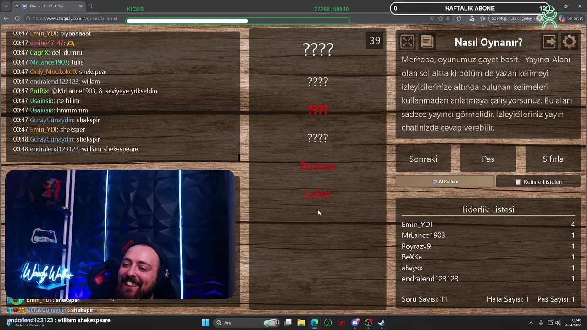Click the HAFTALIK ABONE goal bar
The height and width of the screenshot is (330, 587).
coord(470,8)
